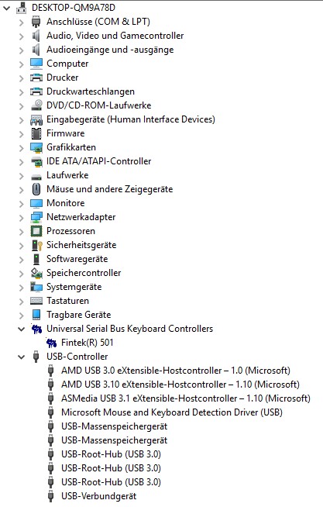Click the Netzwerkadapter network icon
The image size is (323, 507).
36,217
